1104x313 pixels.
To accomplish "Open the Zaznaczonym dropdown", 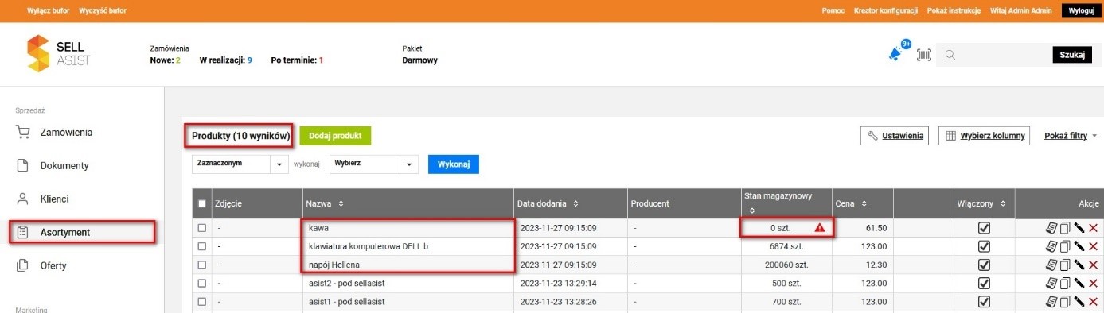I will click(x=240, y=164).
